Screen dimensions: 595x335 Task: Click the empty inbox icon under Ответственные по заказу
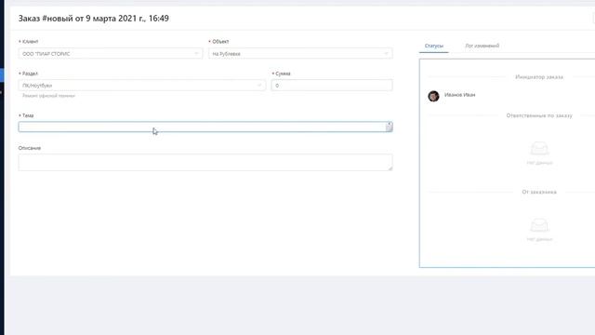click(x=539, y=149)
